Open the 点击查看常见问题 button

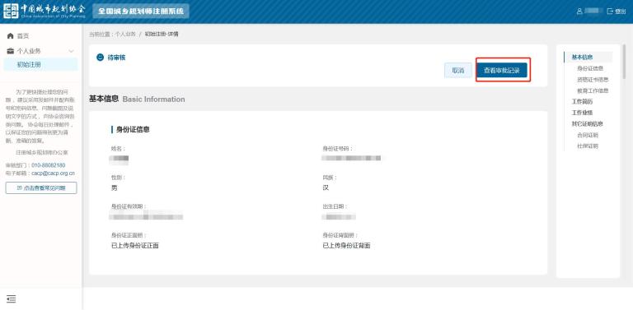41,188
